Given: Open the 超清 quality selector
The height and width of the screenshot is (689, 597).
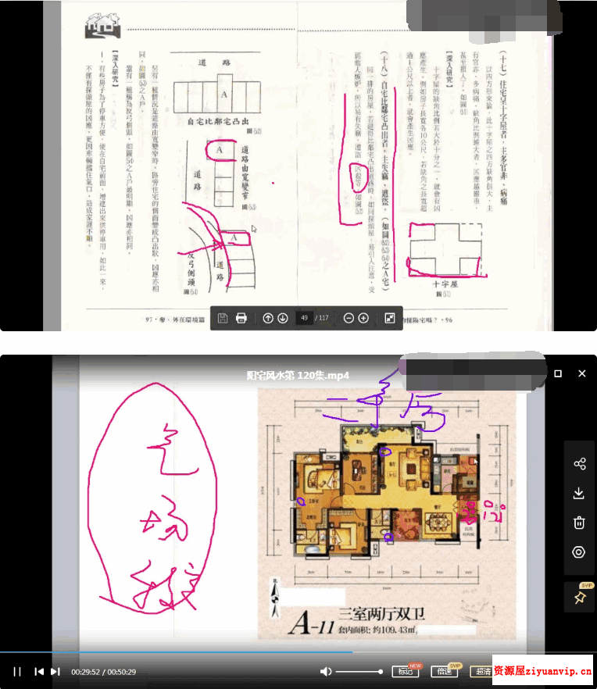Looking at the screenshot, I should (x=482, y=672).
